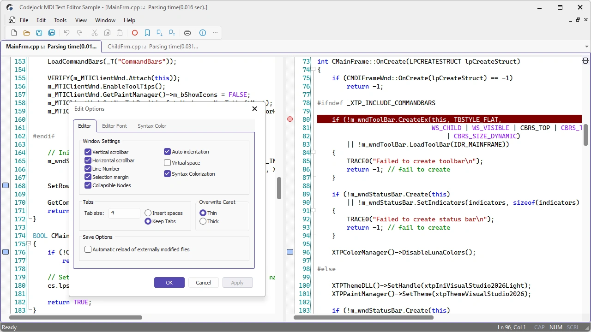The image size is (591, 332).
Task: Switch to the Editor Font tab
Action: click(115, 126)
